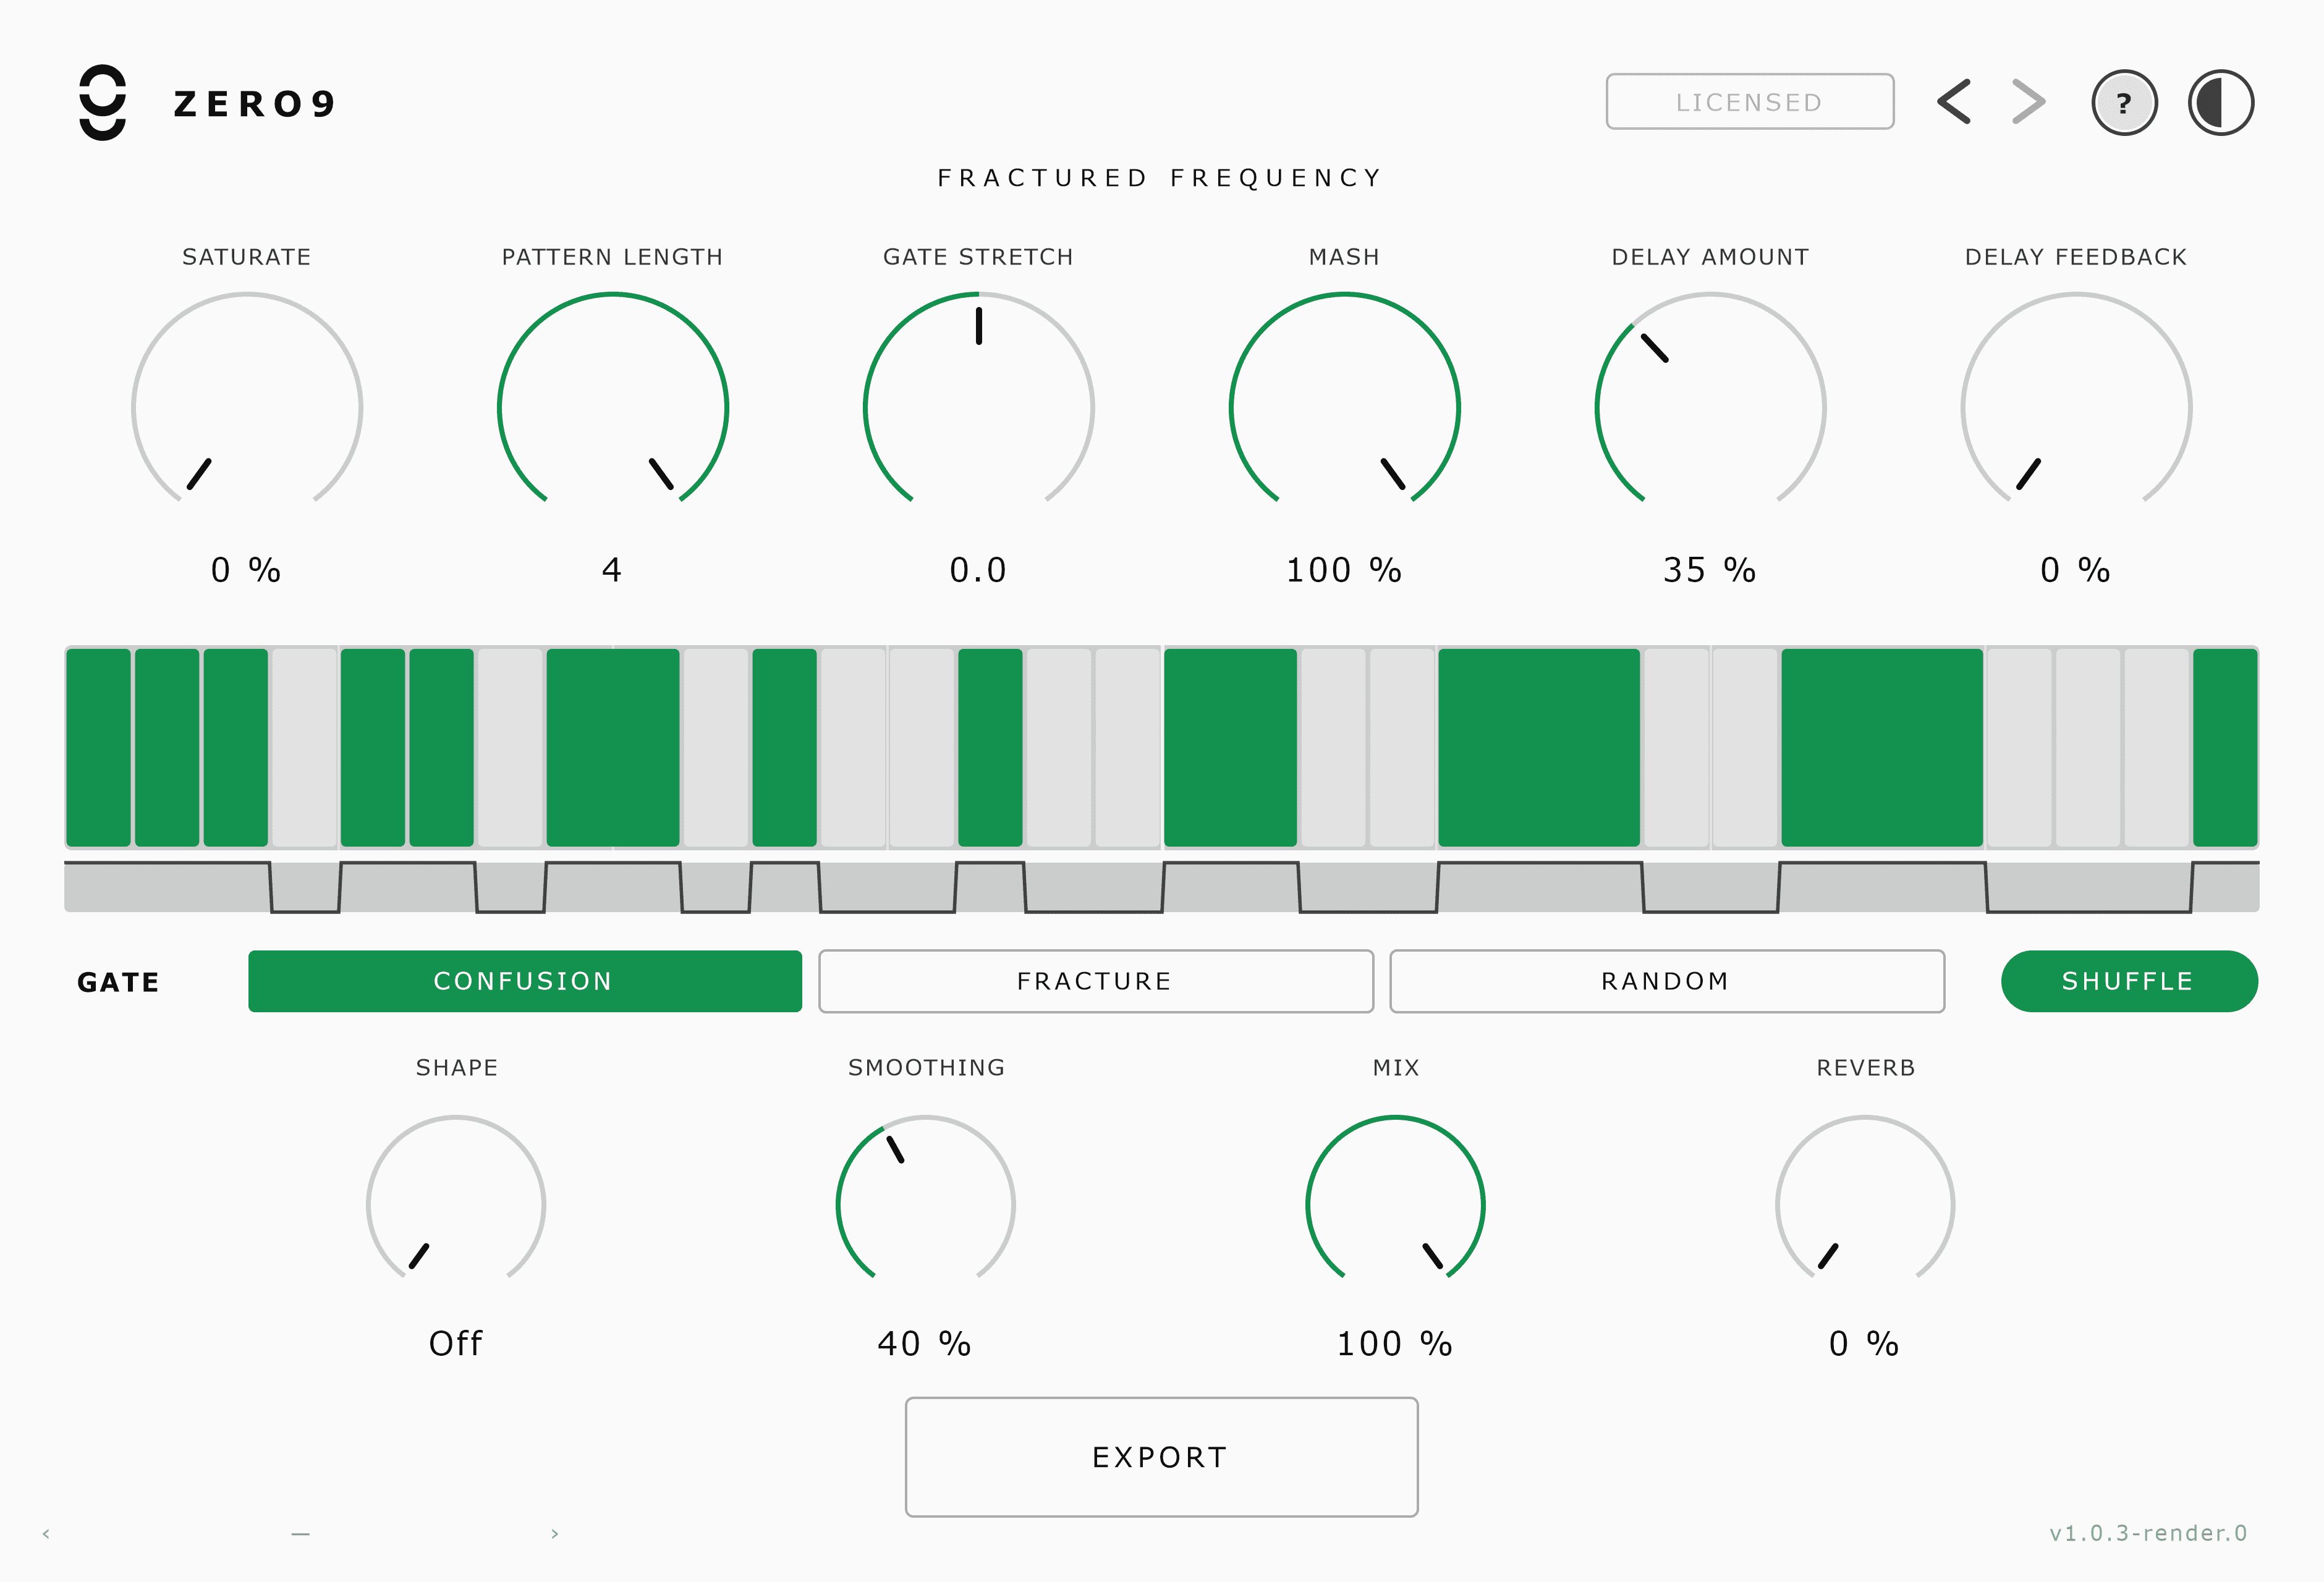Viewport: 2324px width, 1582px height.
Task: Go to the next preset with right chevron
Action: pyautogui.click(x=2028, y=102)
